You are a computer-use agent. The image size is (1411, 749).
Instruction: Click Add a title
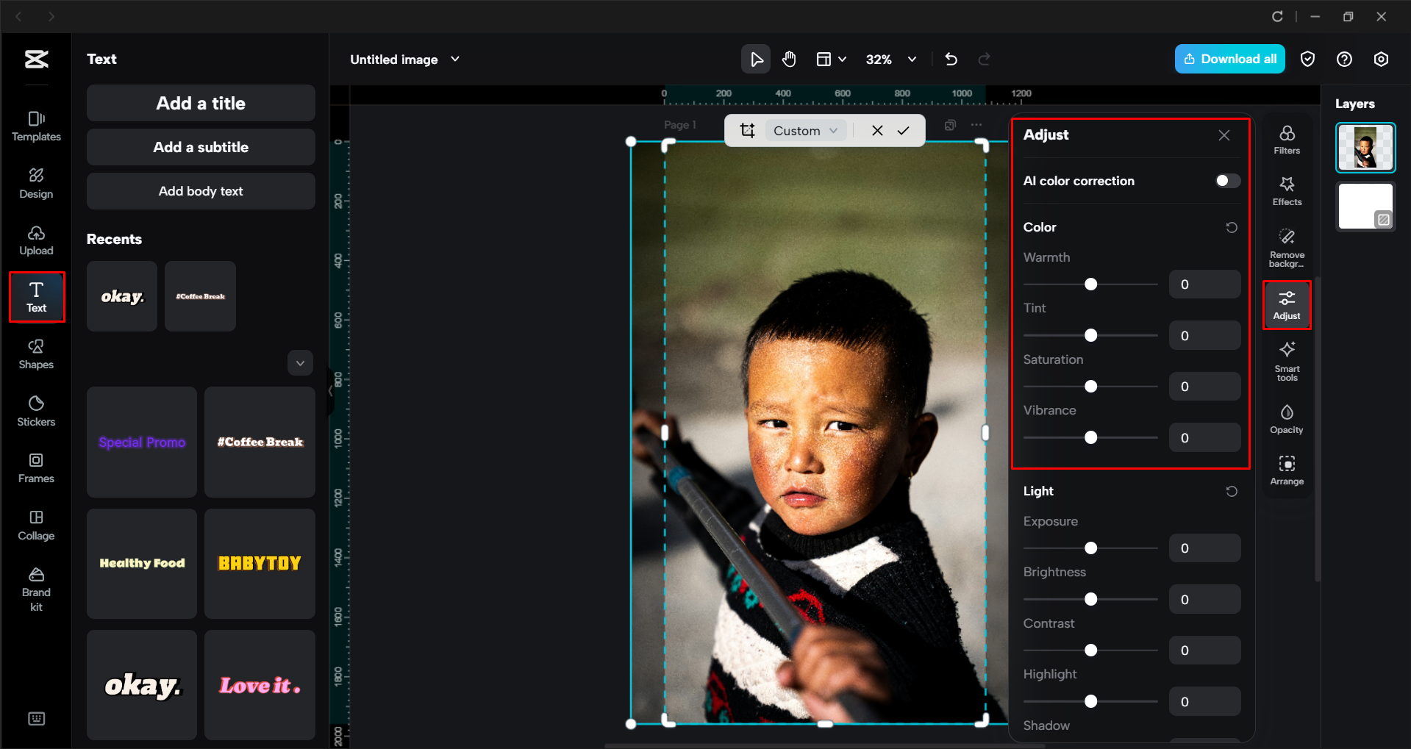point(200,103)
